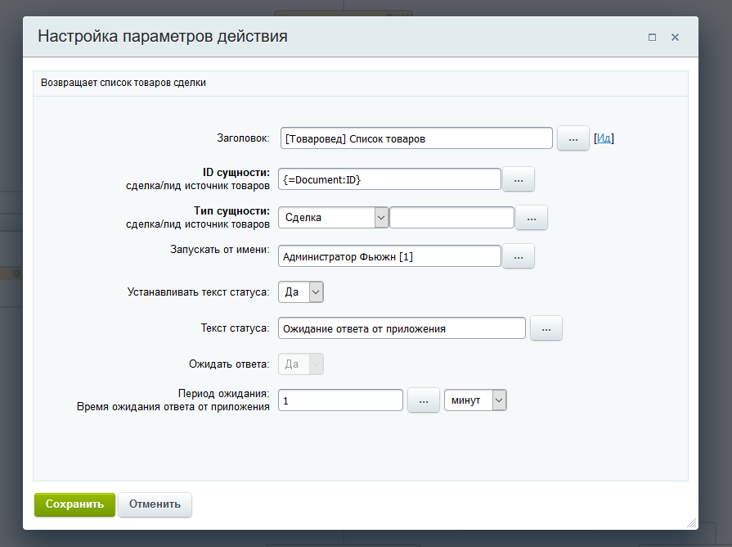This screenshot has height=547, width=732.
Task: Open value picker for Запускать от имени
Action: click(518, 256)
